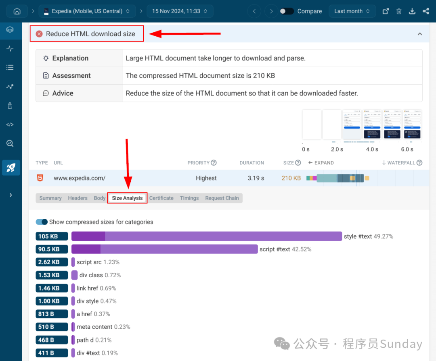436x361 pixels.
Task: Open the Last month range dropdown
Action: point(352,11)
